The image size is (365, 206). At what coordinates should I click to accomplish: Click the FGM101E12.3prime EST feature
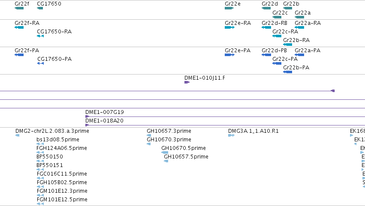pyautogui.click(x=40, y=195)
